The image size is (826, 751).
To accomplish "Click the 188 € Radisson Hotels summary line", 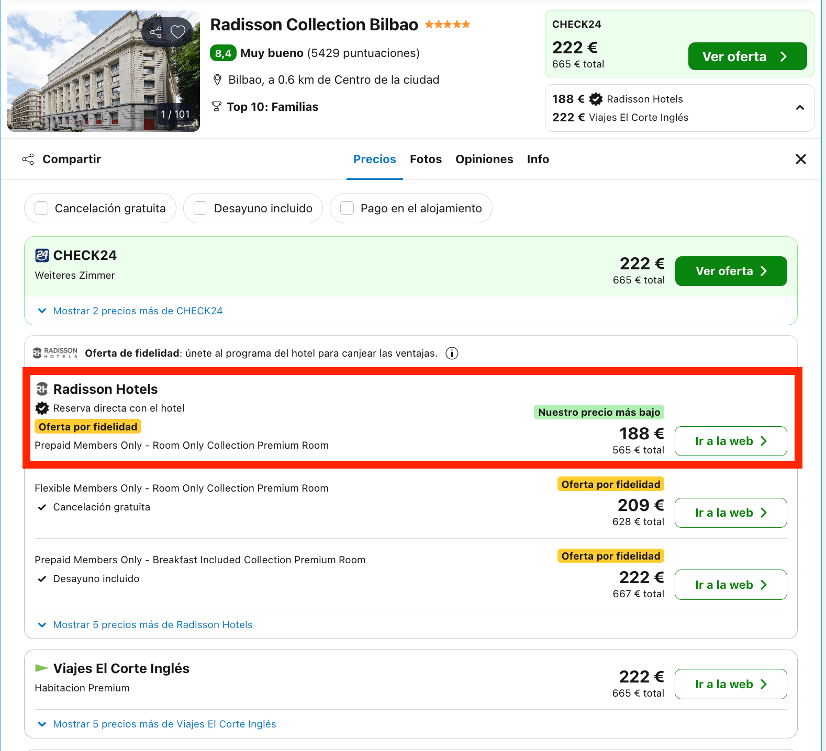I will point(618,99).
